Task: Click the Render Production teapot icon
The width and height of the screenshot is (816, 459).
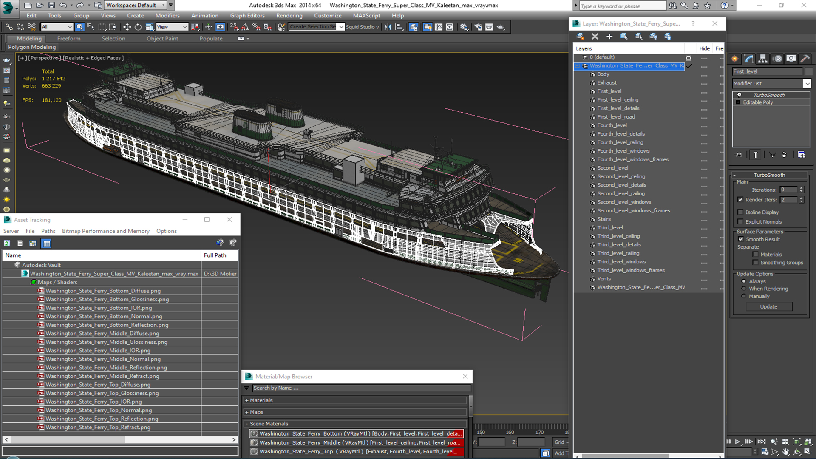Action: tap(501, 27)
